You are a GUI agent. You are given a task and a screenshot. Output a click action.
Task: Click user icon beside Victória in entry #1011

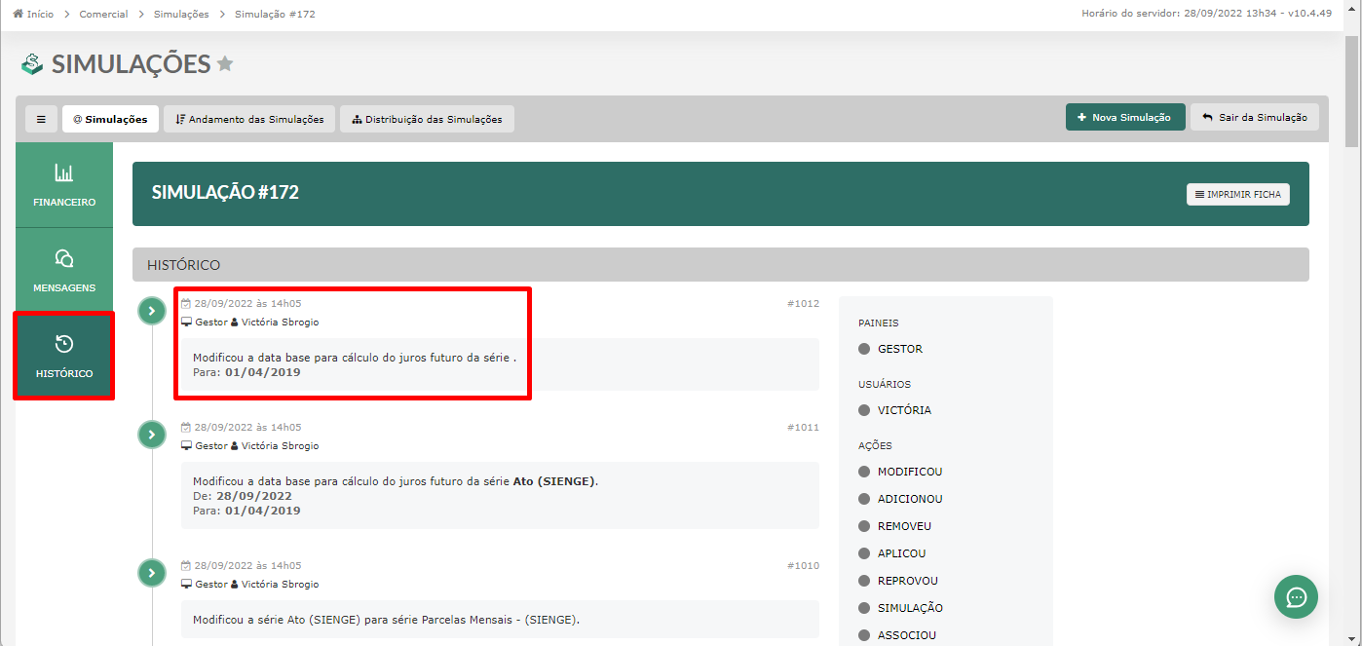[x=235, y=446]
